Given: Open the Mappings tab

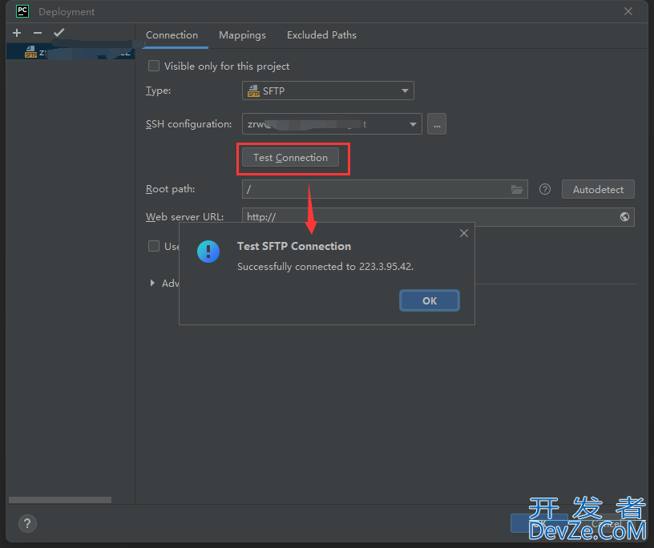Looking at the screenshot, I should click(x=242, y=35).
